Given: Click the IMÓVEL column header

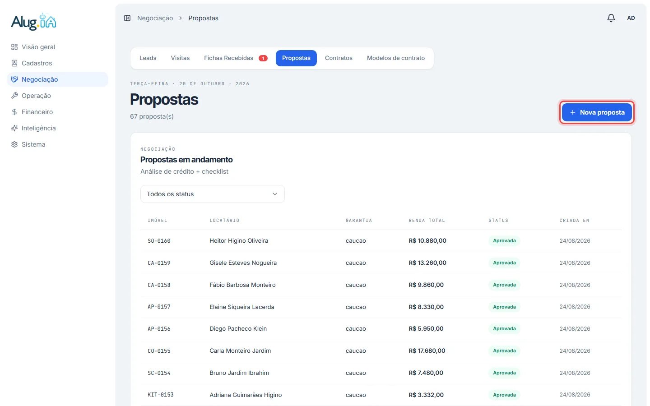Looking at the screenshot, I should [158, 221].
